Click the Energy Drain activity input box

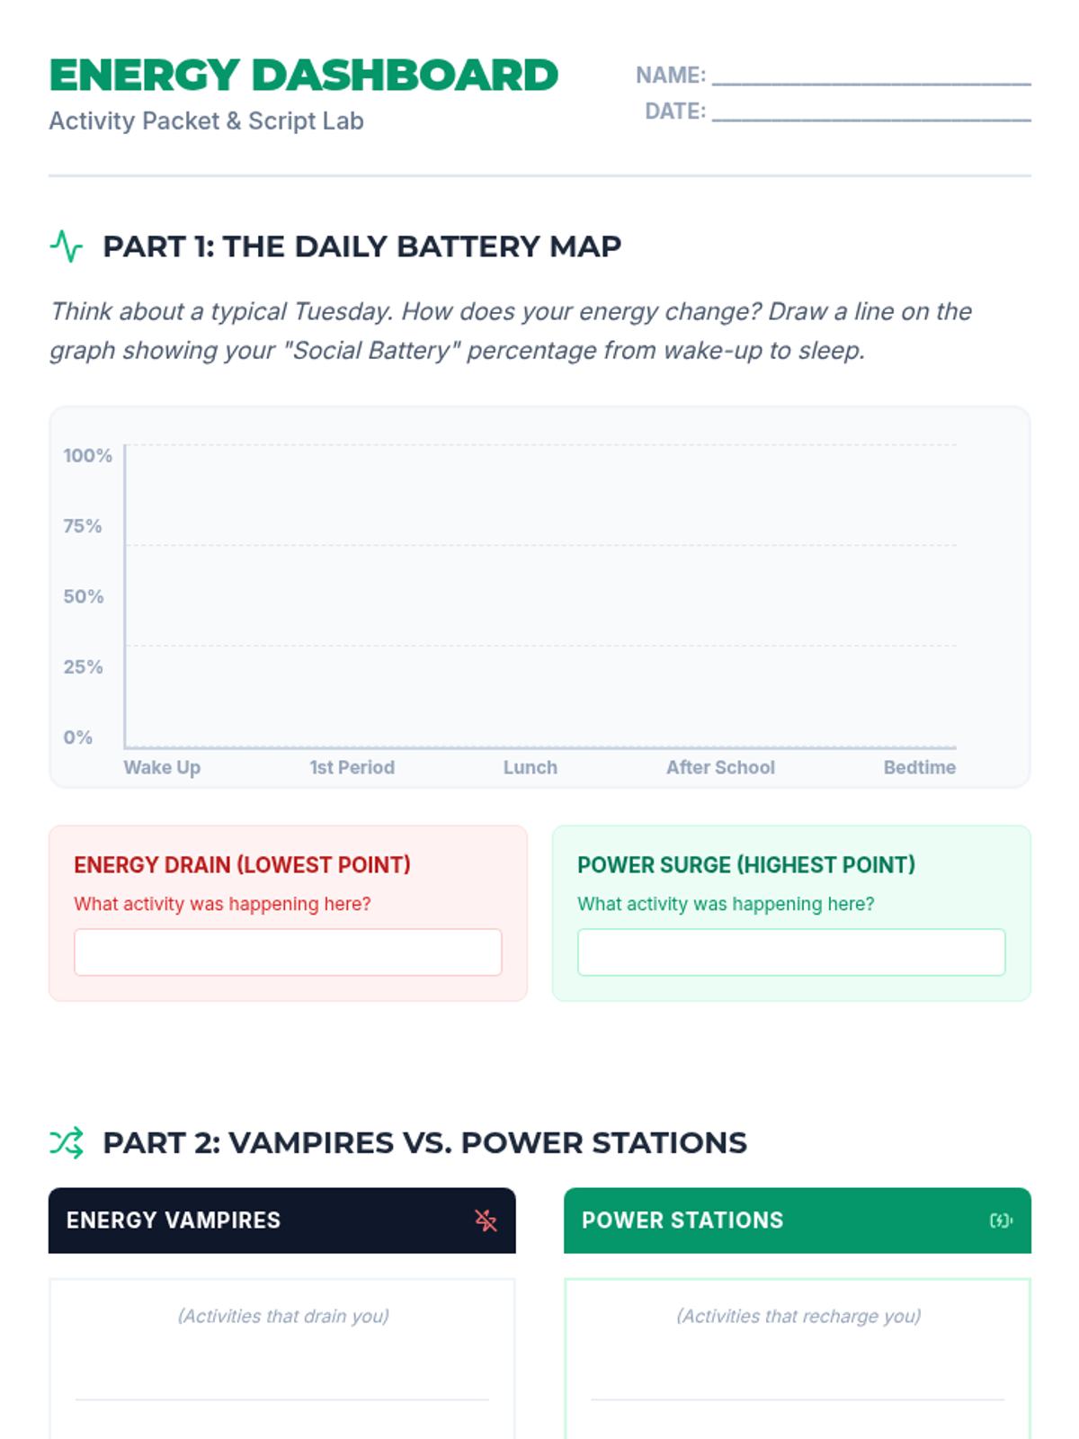click(288, 952)
